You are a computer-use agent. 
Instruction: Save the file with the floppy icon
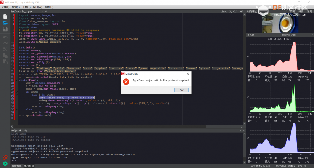5,29
